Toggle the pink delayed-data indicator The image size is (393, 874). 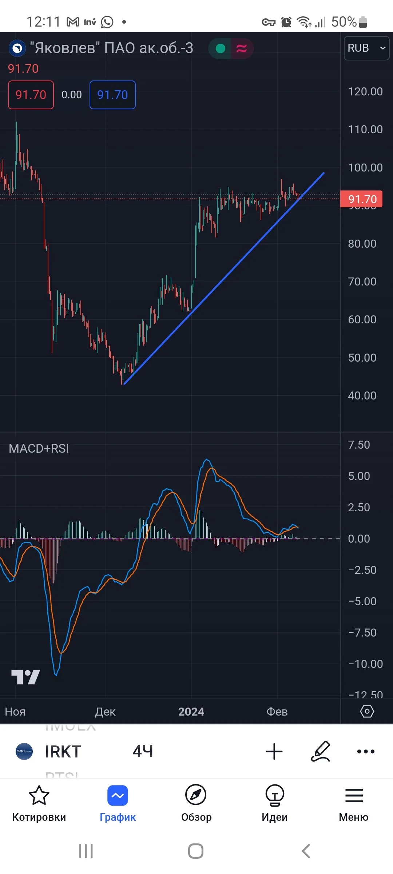click(x=242, y=48)
